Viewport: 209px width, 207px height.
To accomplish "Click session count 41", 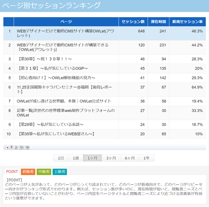I will 142,78.
